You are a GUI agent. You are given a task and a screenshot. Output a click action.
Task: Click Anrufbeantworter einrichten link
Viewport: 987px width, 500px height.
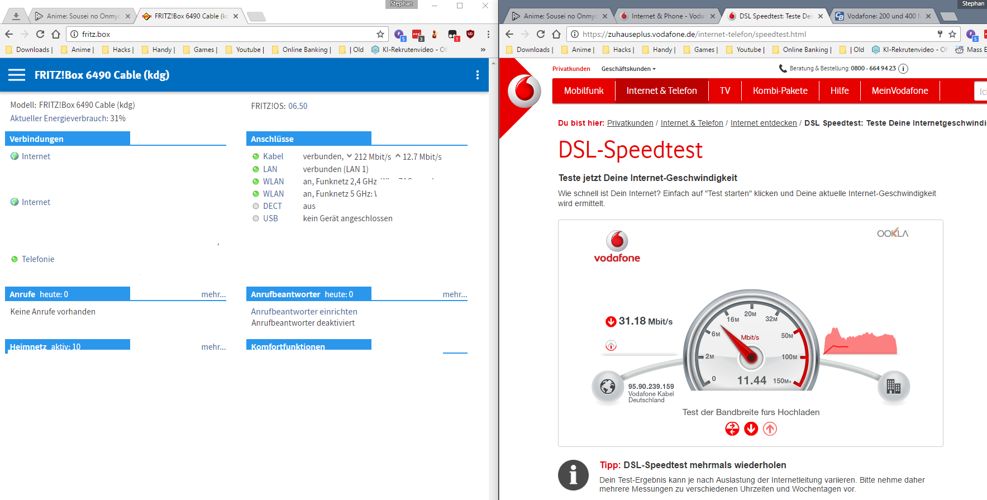(x=304, y=312)
